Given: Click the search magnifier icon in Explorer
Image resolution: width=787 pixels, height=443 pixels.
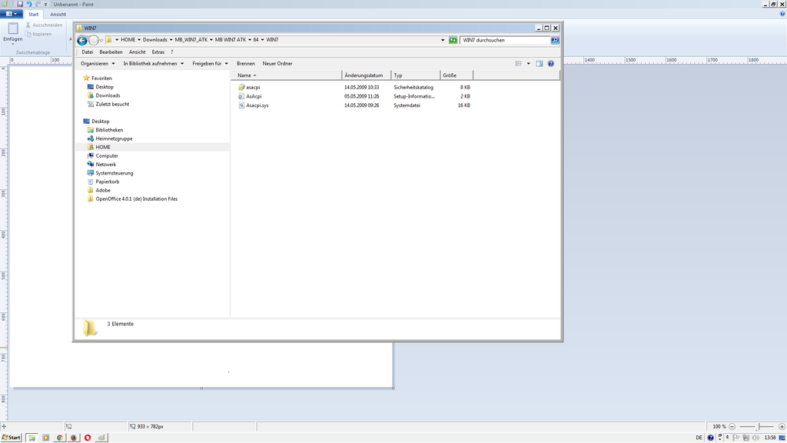Looking at the screenshot, I should tap(555, 40).
